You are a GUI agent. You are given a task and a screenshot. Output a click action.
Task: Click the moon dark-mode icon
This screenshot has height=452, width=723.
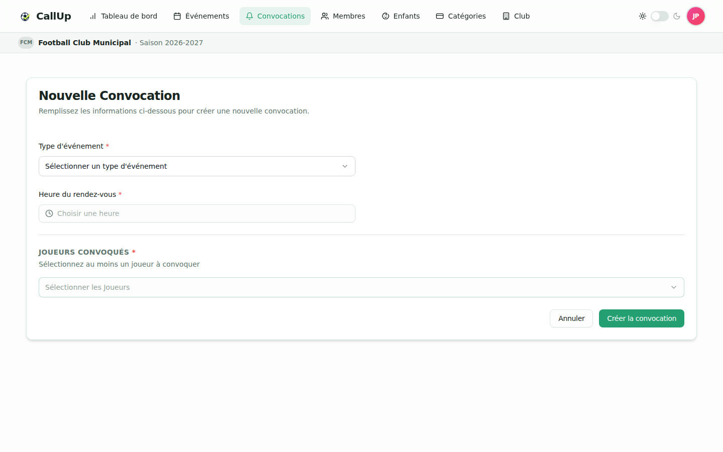(x=677, y=16)
